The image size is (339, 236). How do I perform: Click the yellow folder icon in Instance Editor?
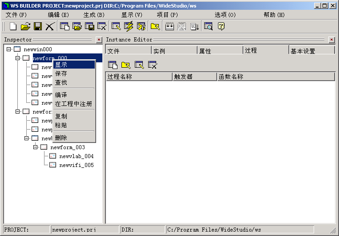tap(126, 65)
